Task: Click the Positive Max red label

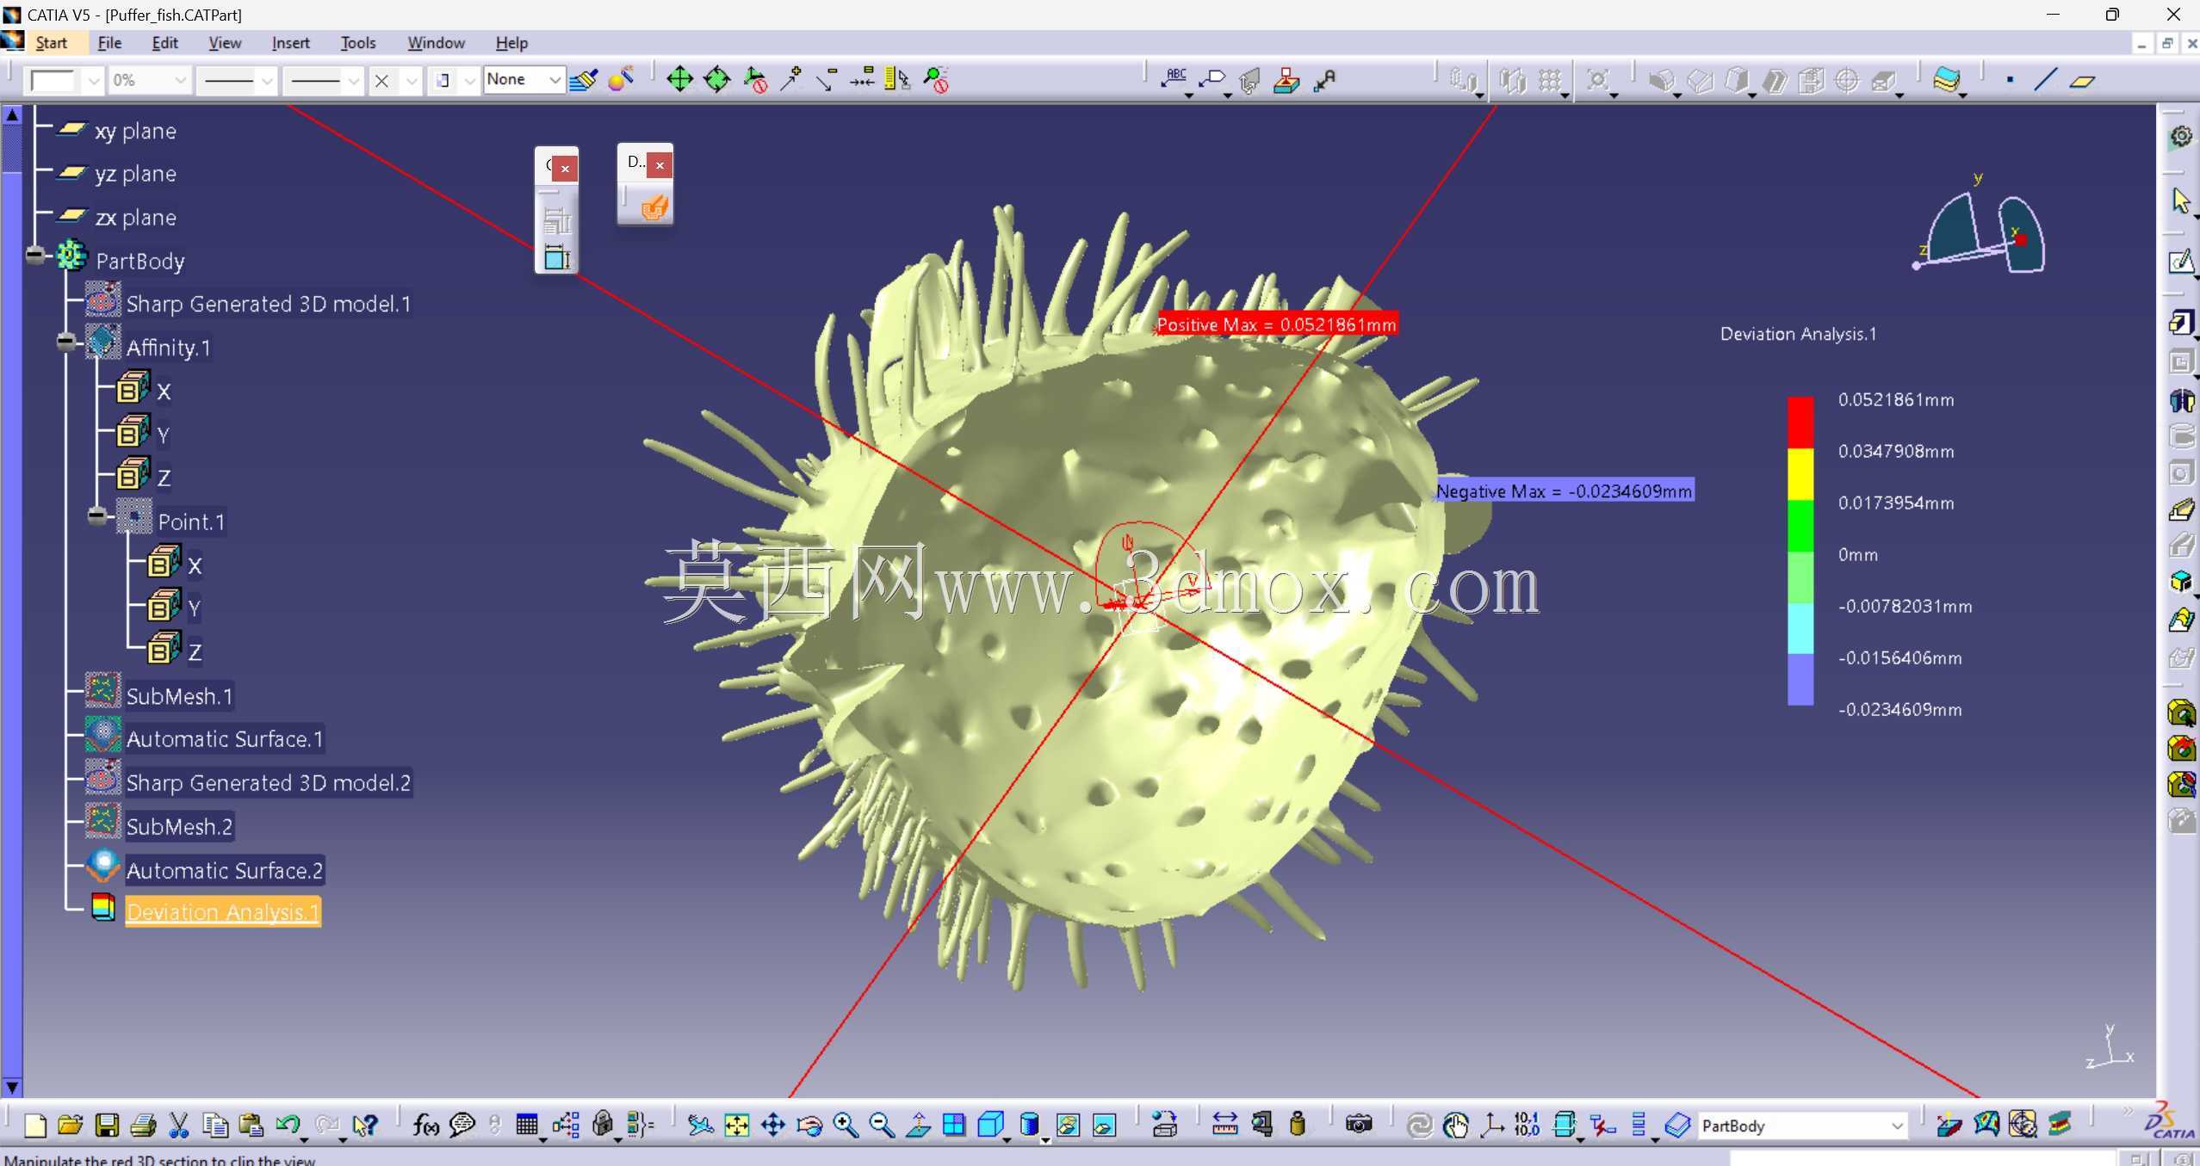Action: coord(1276,324)
